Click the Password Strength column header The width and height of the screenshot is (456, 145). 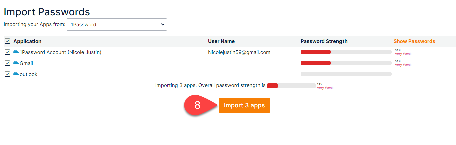coord(324,41)
